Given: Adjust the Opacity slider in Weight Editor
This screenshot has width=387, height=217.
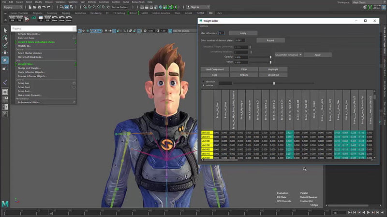Looking at the screenshot, I should coord(270,57).
